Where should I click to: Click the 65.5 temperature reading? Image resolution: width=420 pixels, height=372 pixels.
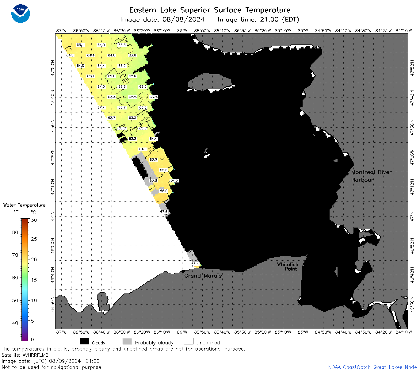(153, 159)
